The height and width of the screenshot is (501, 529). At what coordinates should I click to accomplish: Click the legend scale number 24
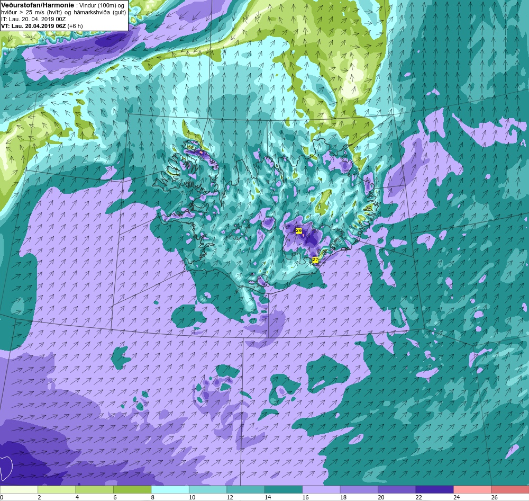457,497
